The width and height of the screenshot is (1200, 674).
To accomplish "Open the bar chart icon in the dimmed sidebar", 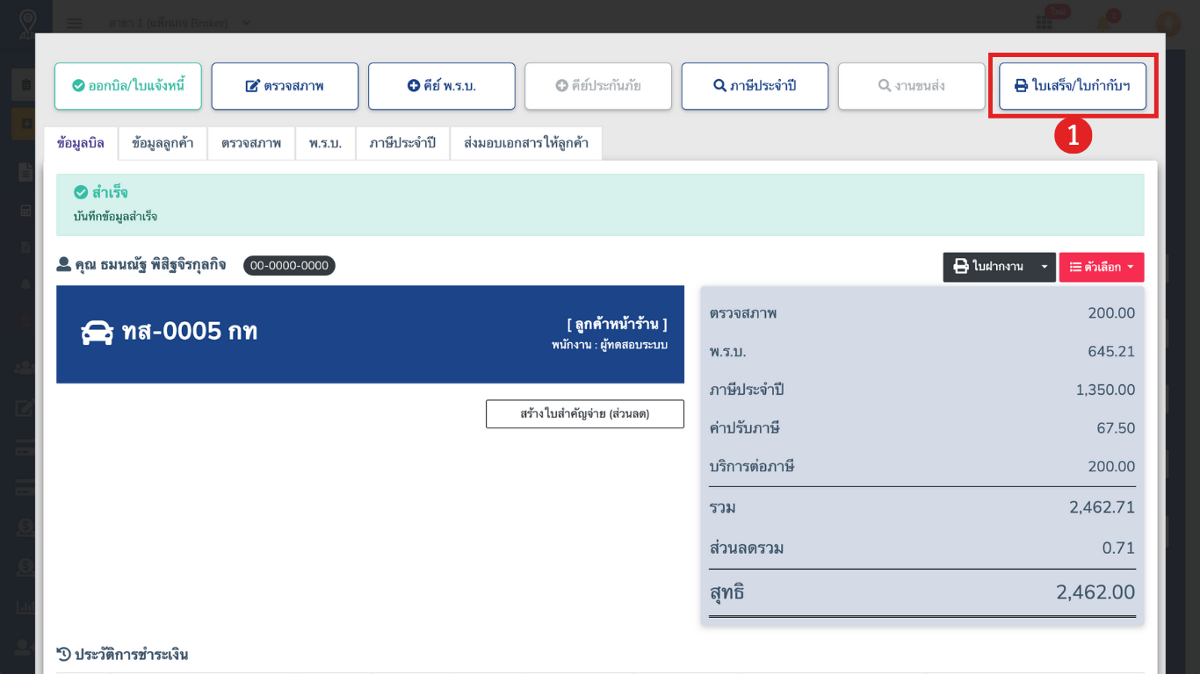I will (25, 606).
